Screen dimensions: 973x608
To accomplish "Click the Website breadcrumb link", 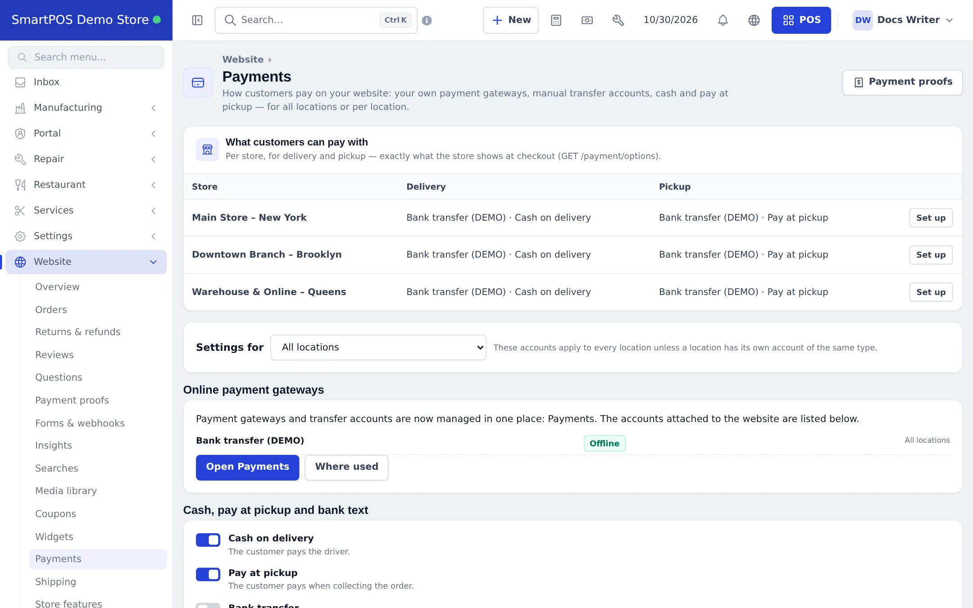I will click(243, 59).
